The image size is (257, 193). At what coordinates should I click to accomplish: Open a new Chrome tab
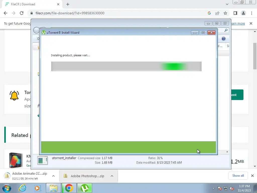coord(68,5)
